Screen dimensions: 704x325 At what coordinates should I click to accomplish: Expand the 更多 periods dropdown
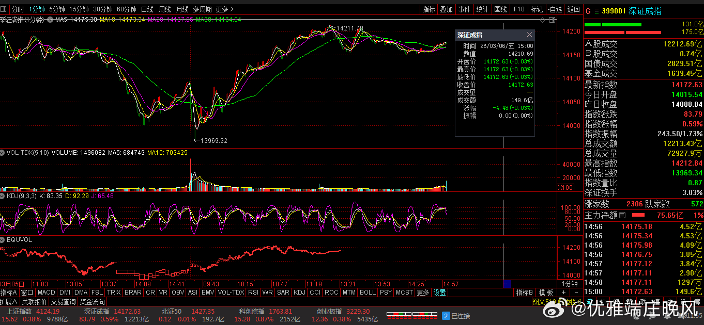(224, 9)
